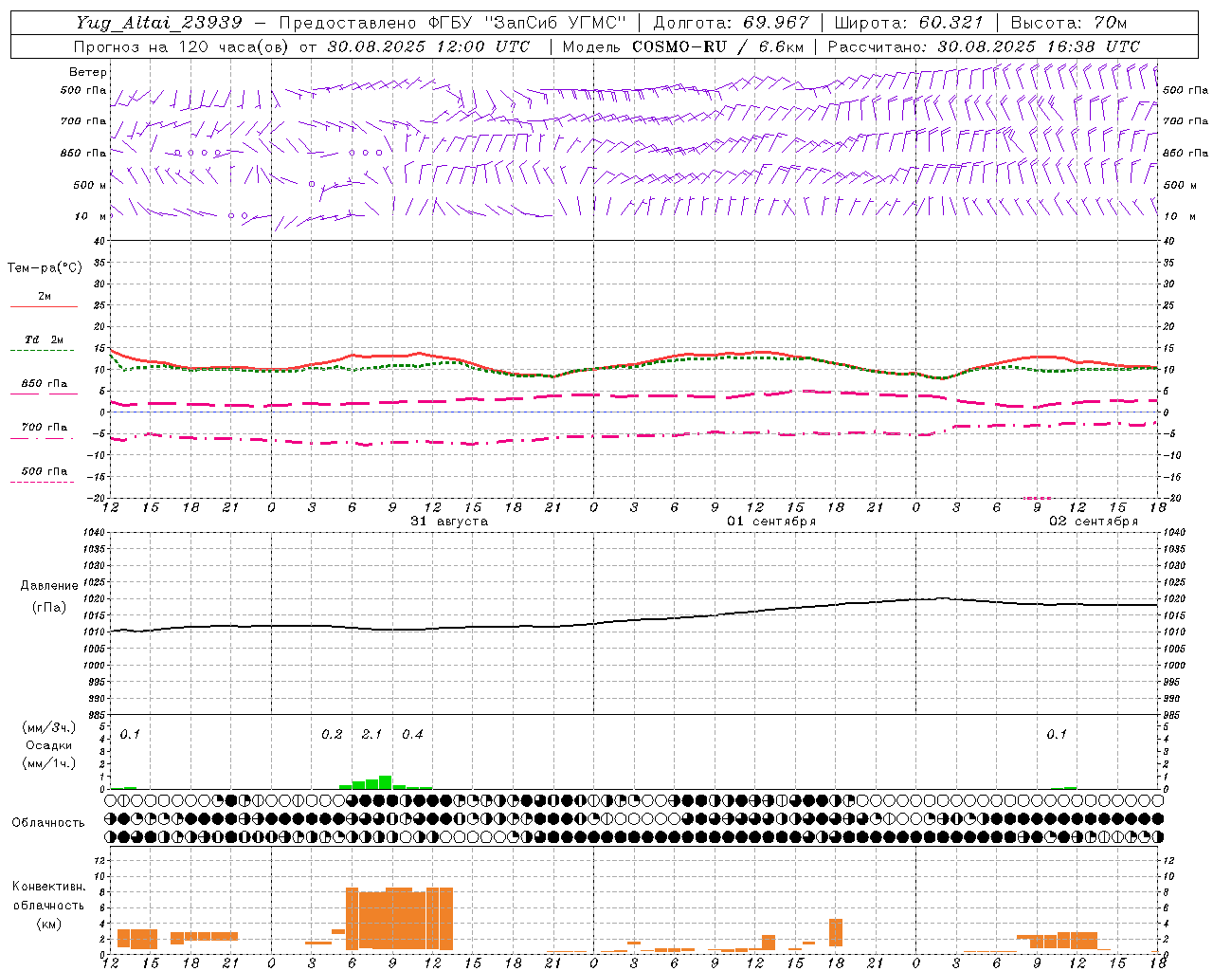1213x971 pixels.
Task: Click the 'Td 2м' dew point legend label
Action: tap(44, 339)
